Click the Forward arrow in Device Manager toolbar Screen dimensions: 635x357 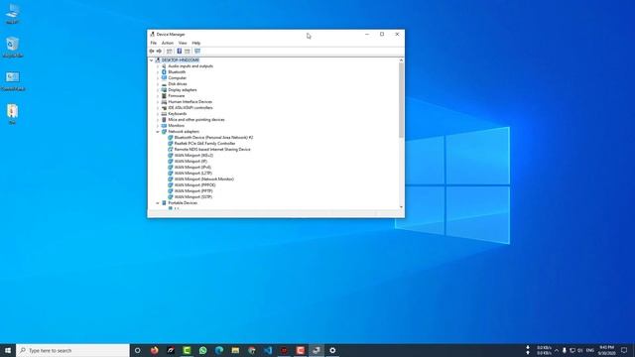(x=159, y=51)
